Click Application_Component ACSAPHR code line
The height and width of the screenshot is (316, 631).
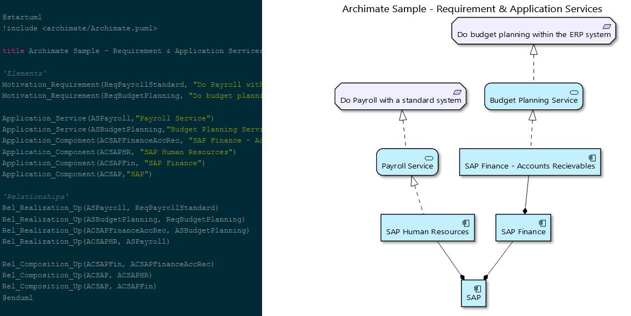119,152
